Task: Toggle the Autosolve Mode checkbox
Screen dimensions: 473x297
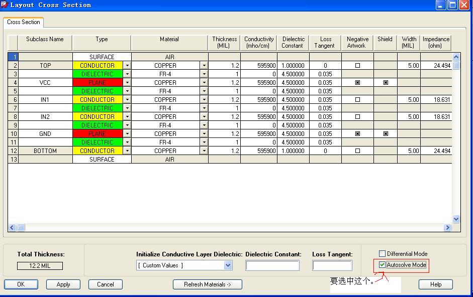Action: click(383, 265)
